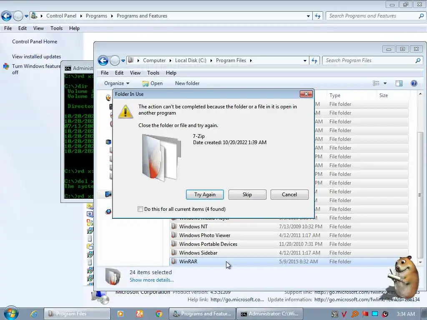Open Windows Media Player taskbar icon
The width and height of the screenshot is (427, 320).
(121, 314)
